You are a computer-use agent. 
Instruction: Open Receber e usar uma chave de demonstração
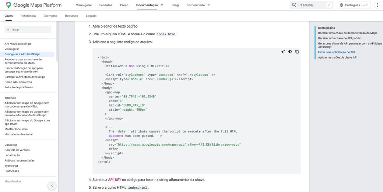pos(23,61)
